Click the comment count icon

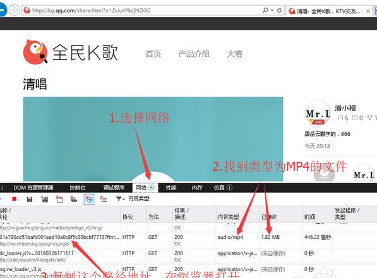[x=355, y=118]
